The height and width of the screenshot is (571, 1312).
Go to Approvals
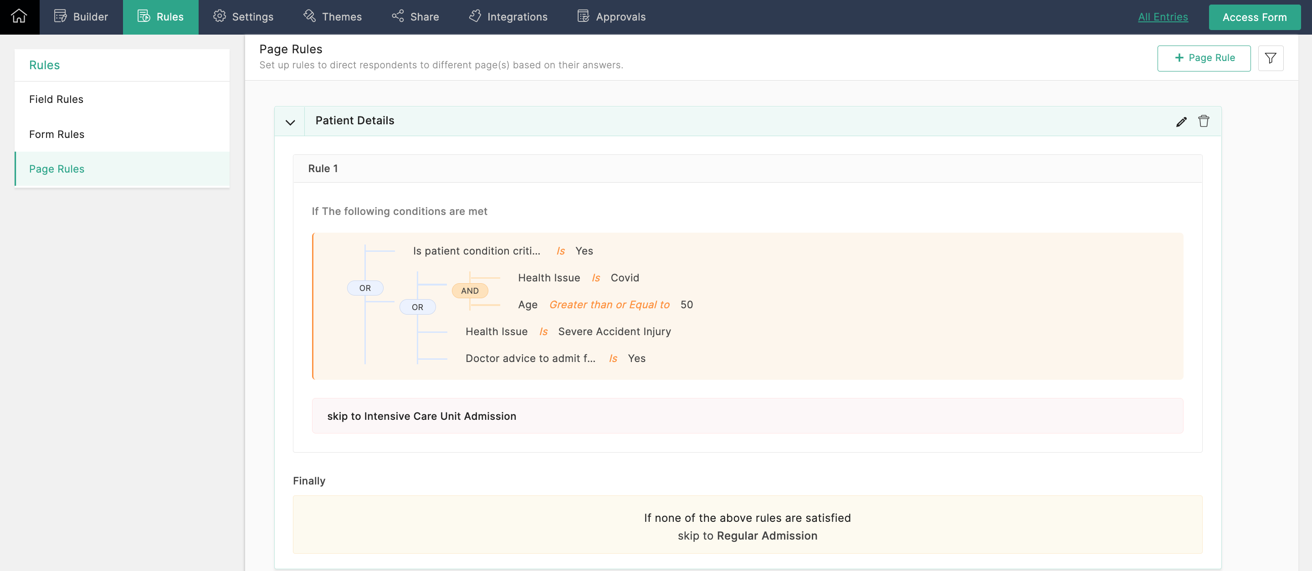611,17
